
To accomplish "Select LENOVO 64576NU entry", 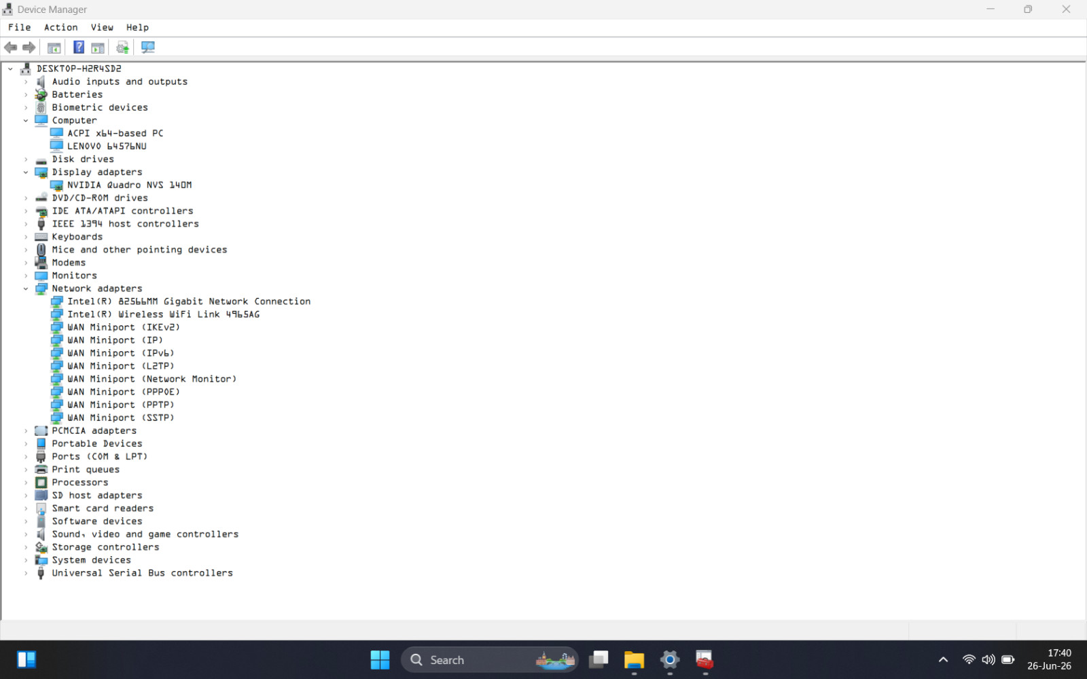I will (107, 147).
